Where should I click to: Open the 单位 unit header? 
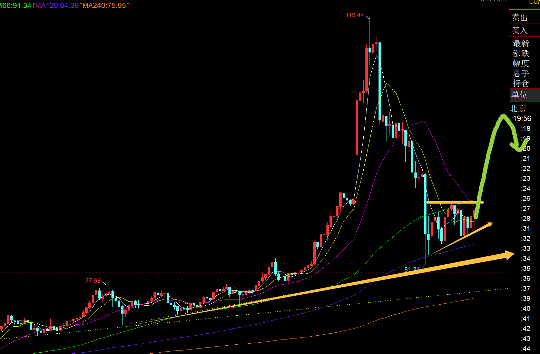(520, 95)
